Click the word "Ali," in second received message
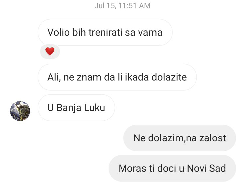This screenshot has width=245, height=183. coord(54,77)
